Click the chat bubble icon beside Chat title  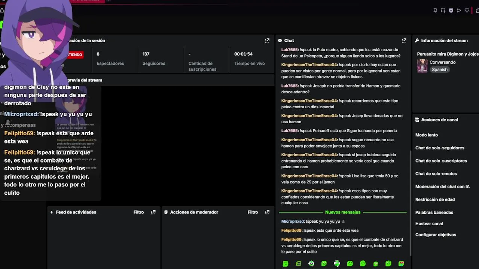coord(280,40)
